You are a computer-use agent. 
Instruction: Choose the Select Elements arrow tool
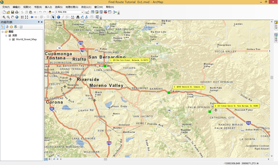53,17
